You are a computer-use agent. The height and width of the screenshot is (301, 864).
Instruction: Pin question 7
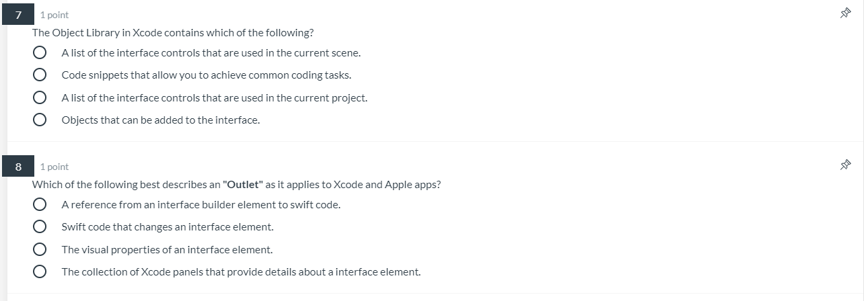coord(846,13)
